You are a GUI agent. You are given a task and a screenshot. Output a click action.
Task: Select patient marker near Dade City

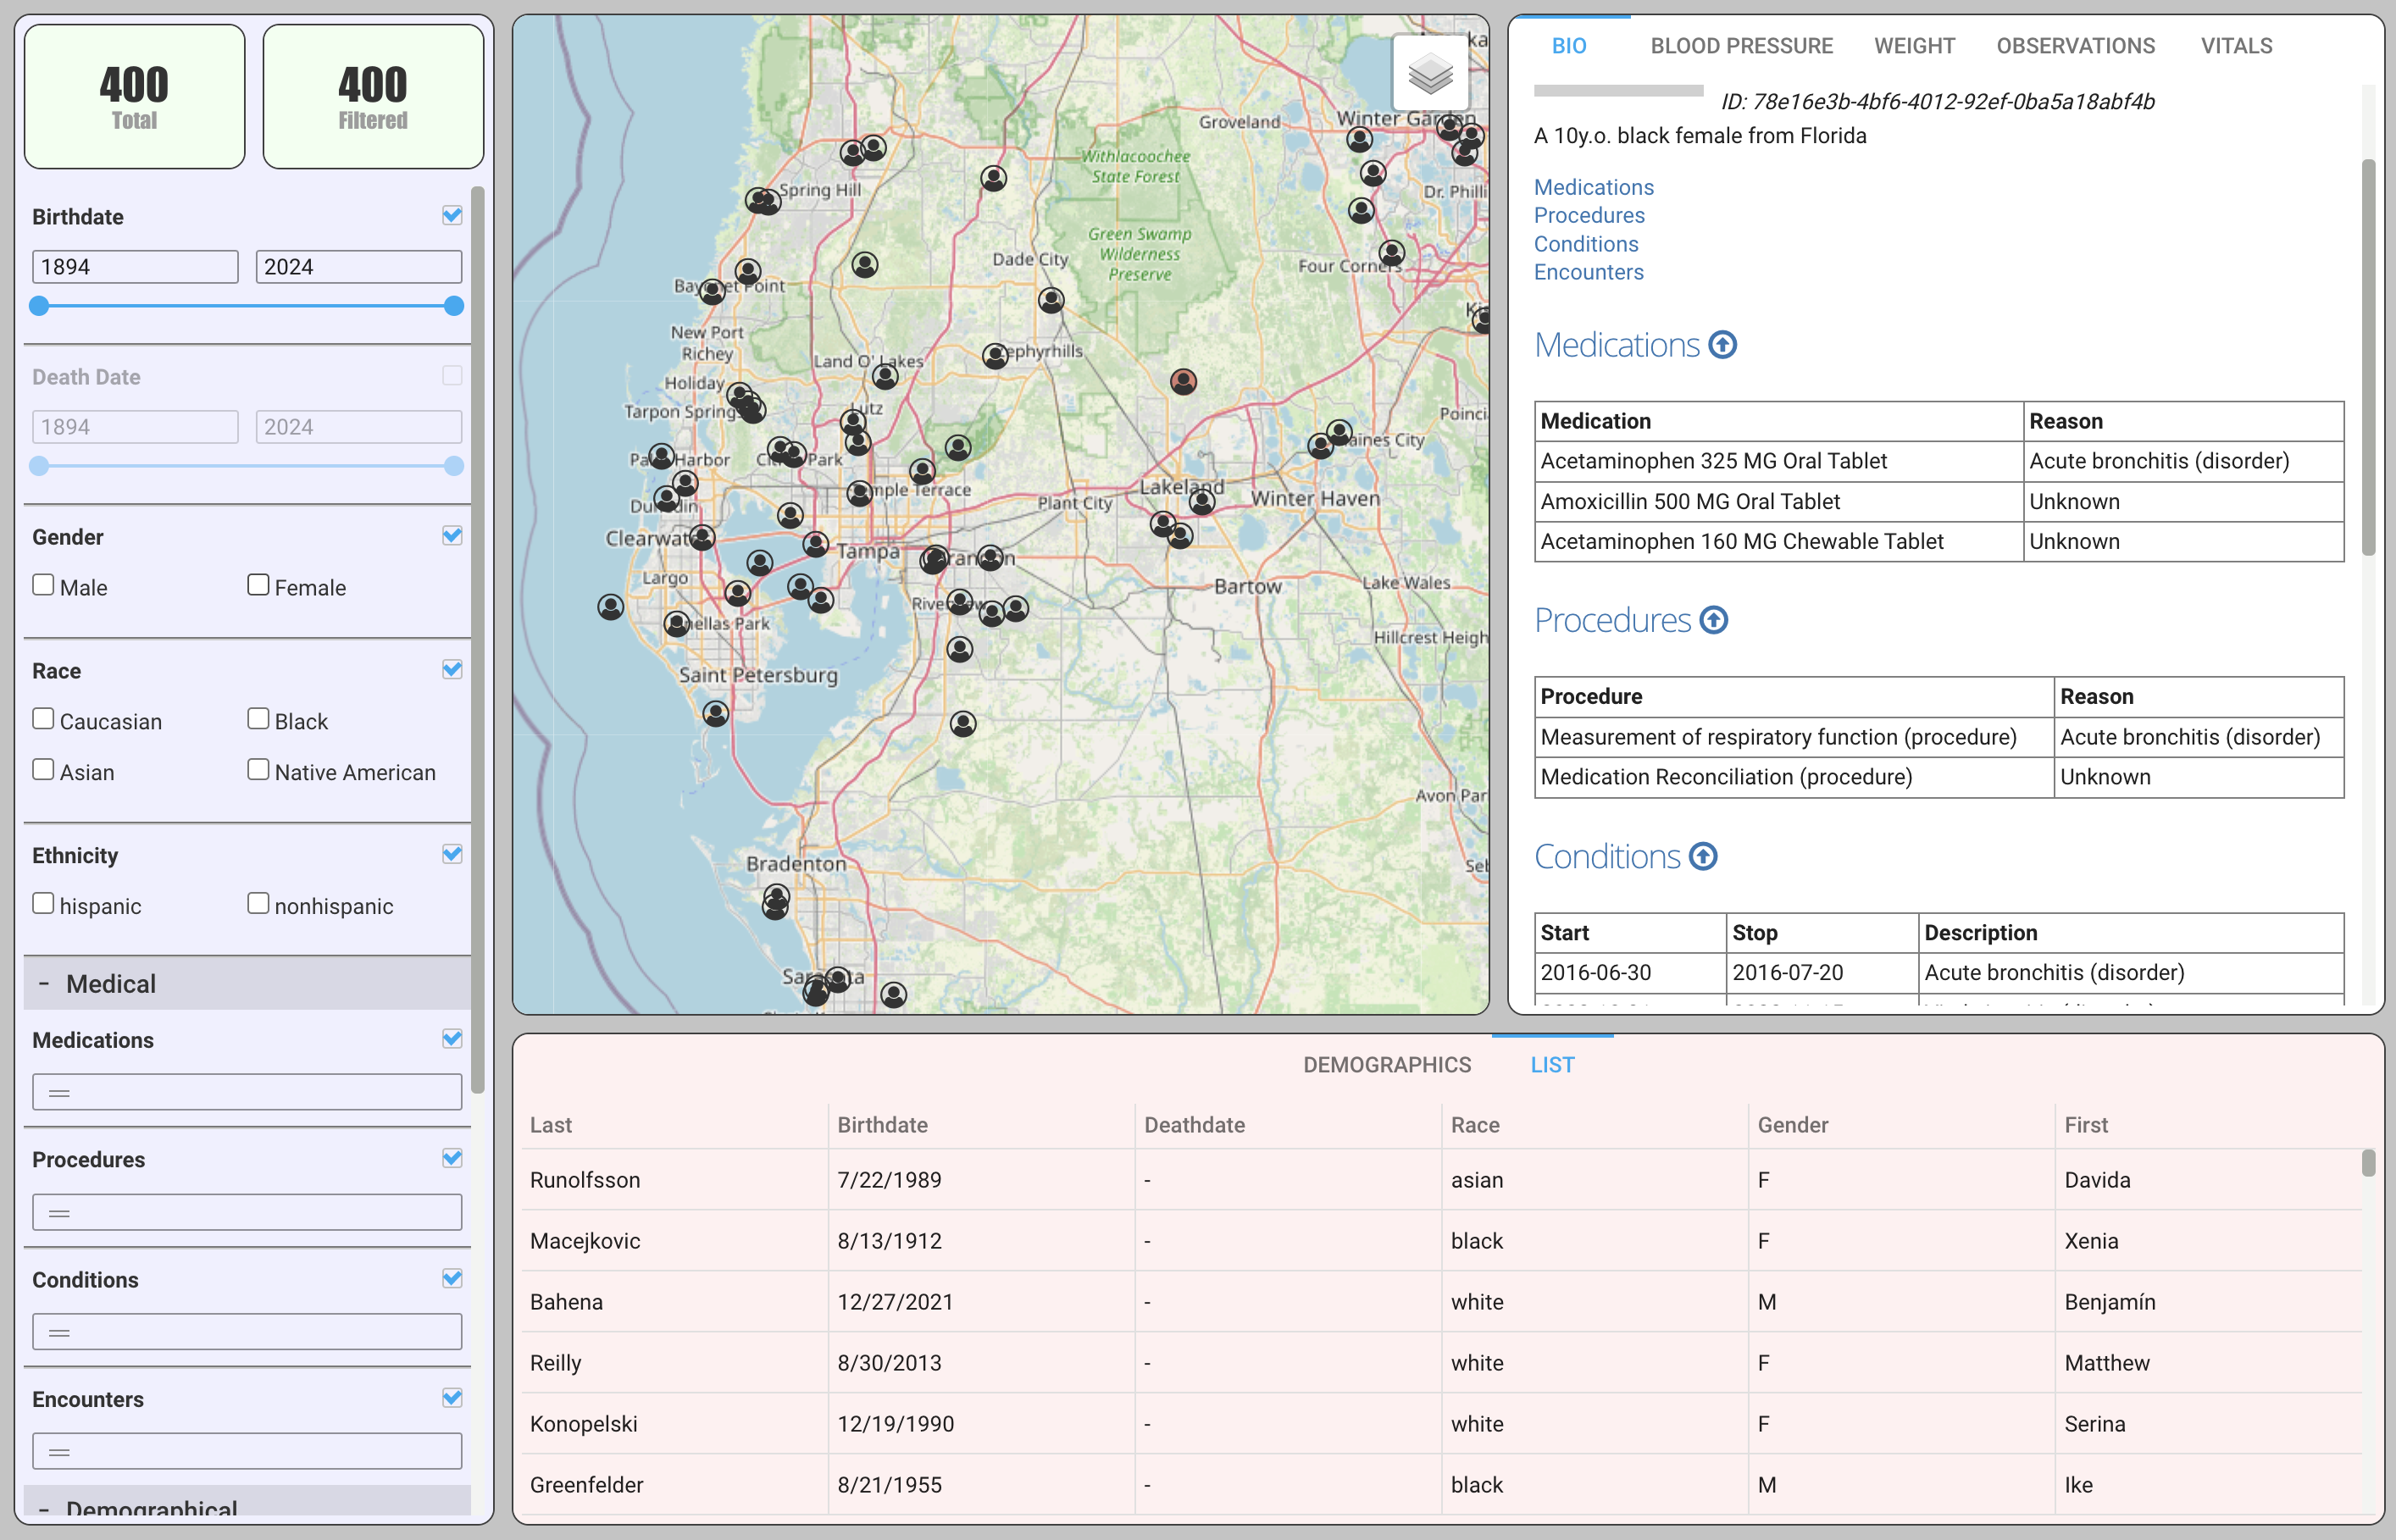coord(1051,299)
